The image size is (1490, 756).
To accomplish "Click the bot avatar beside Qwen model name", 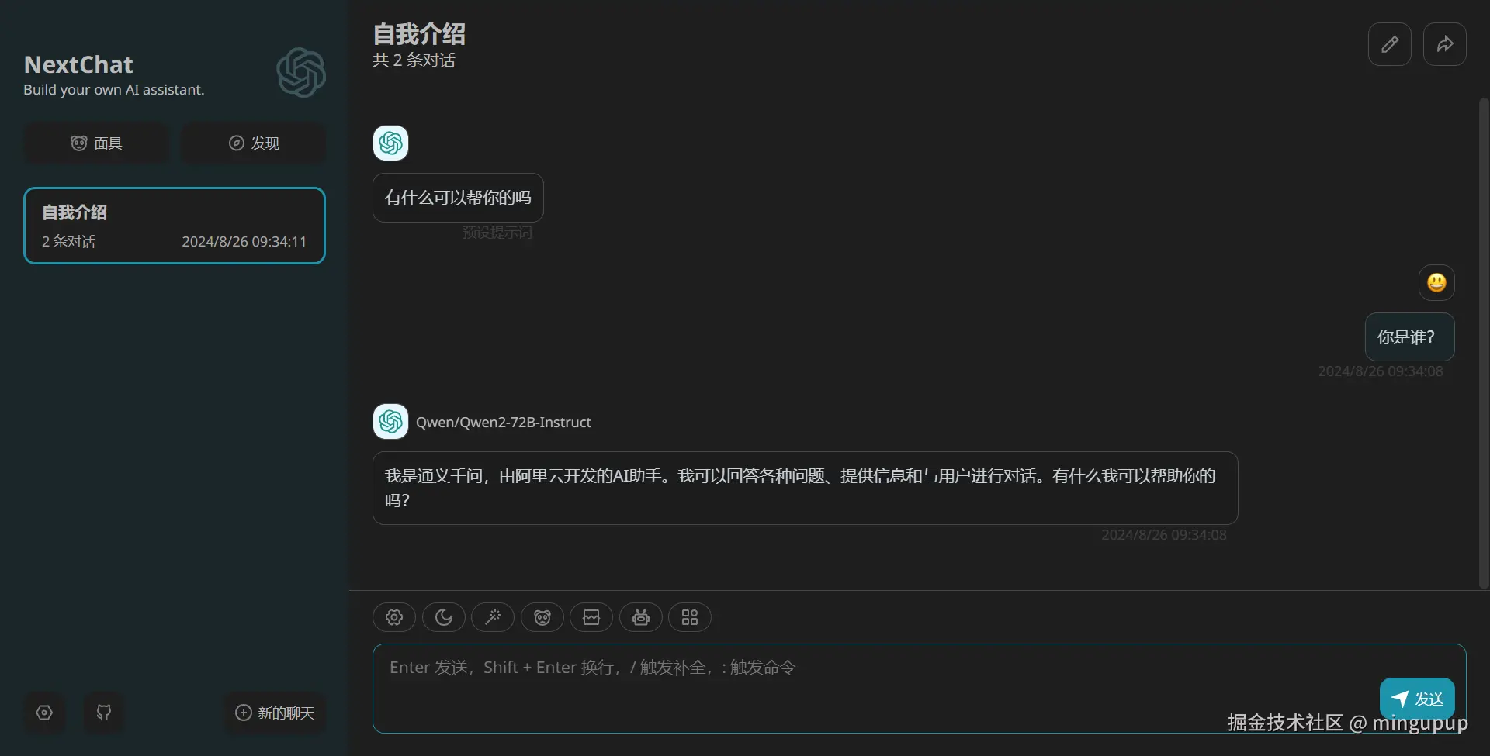I will coord(390,422).
